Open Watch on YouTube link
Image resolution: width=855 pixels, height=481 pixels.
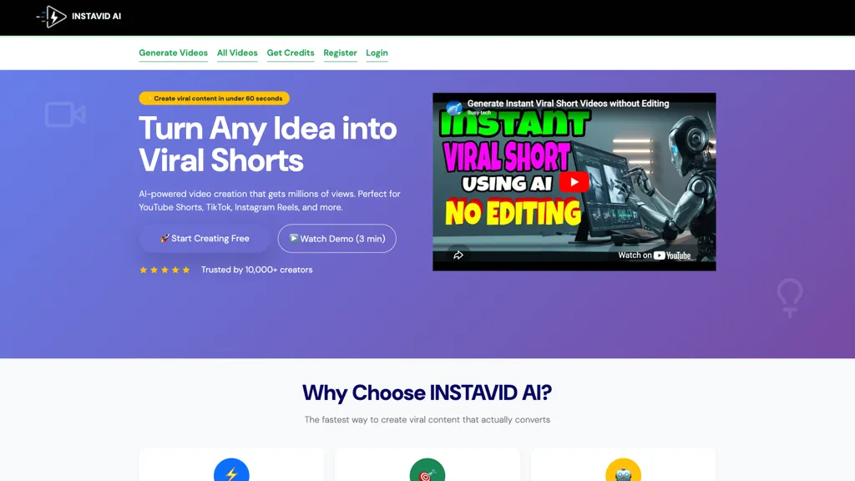654,256
